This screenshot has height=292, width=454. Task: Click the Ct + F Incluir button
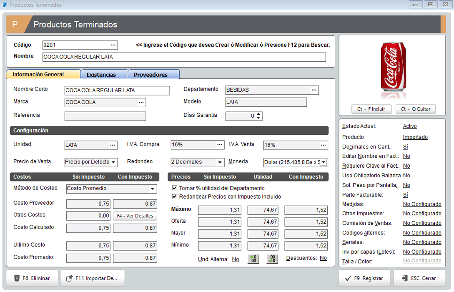point(371,109)
